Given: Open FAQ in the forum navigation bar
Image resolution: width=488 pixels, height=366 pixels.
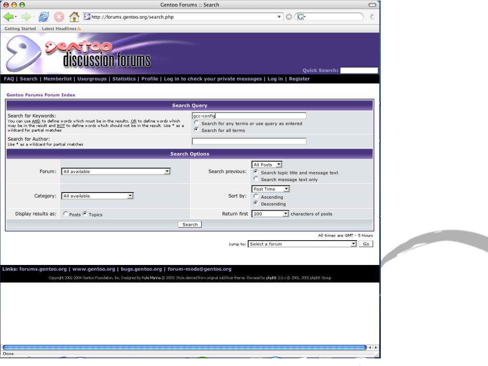Looking at the screenshot, I should pos(9,79).
